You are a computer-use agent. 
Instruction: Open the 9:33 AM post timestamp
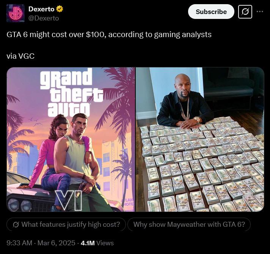pyautogui.click(x=19, y=243)
